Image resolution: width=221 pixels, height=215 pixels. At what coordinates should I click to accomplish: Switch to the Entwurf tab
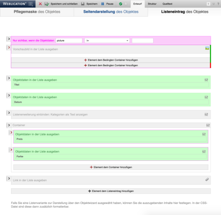(x=137, y=4)
